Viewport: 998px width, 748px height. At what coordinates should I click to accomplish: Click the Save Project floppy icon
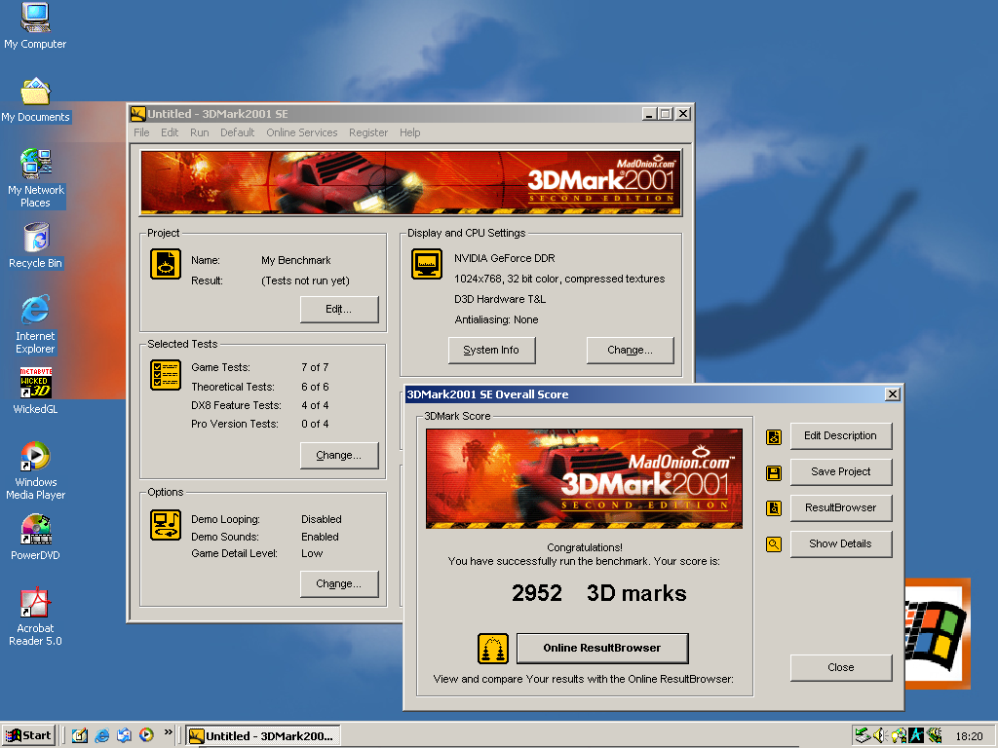(x=773, y=472)
